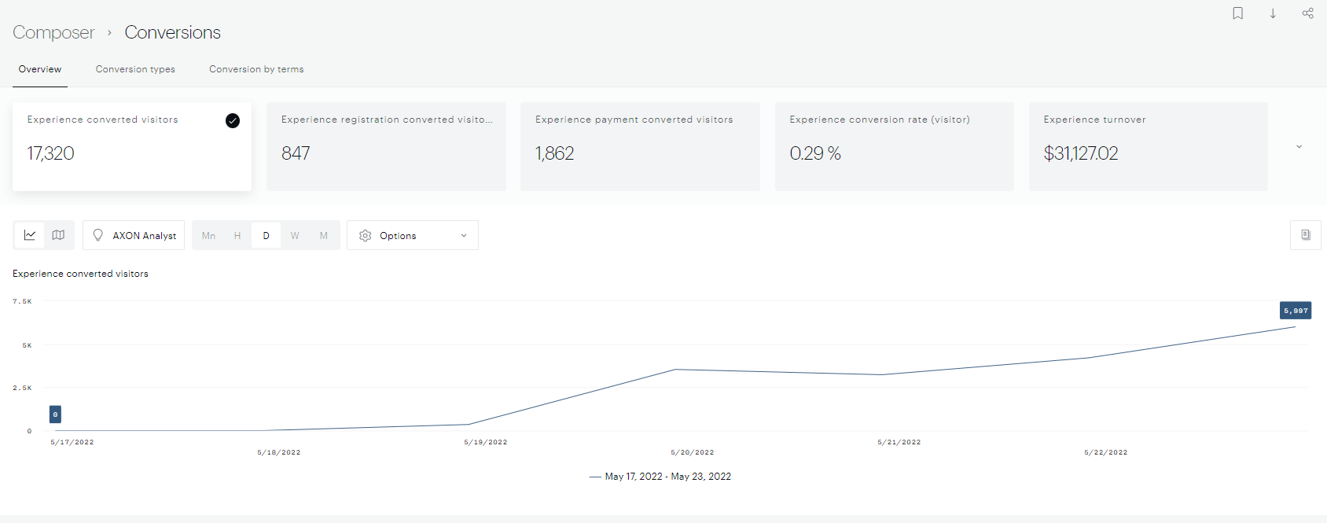Click the 5,997 data point label
Image resolution: width=1327 pixels, height=523 pixels.
coord(1295,311)
